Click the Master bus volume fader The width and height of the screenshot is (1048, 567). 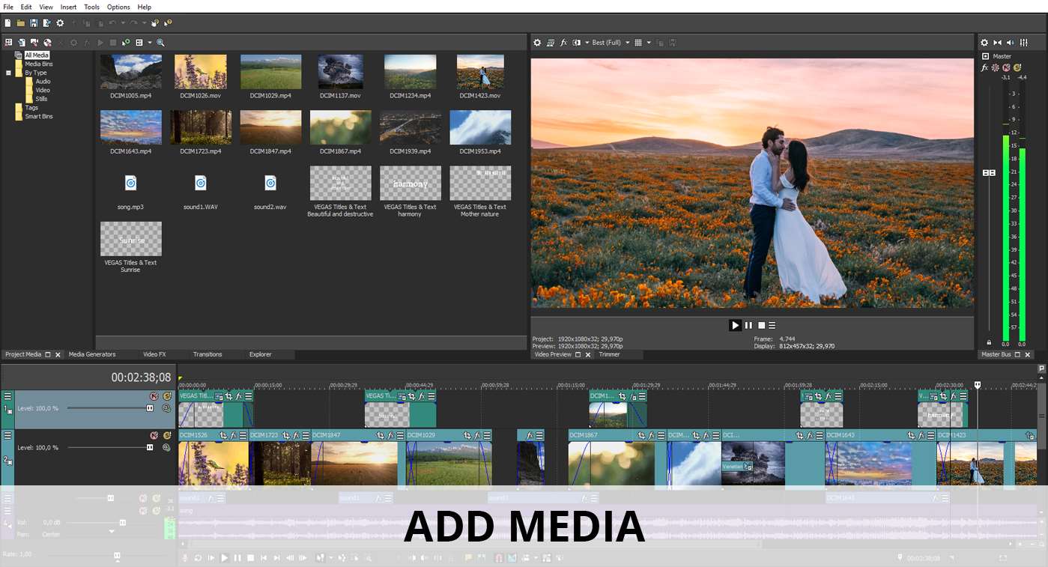[x=989, y=173]
